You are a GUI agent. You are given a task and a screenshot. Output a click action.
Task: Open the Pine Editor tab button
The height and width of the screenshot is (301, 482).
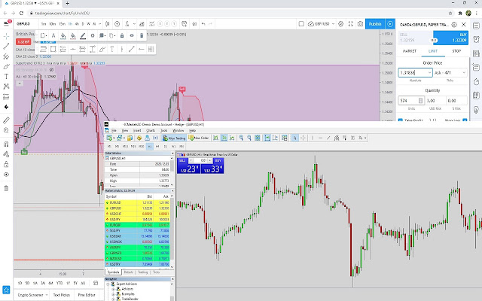[87, 295]
